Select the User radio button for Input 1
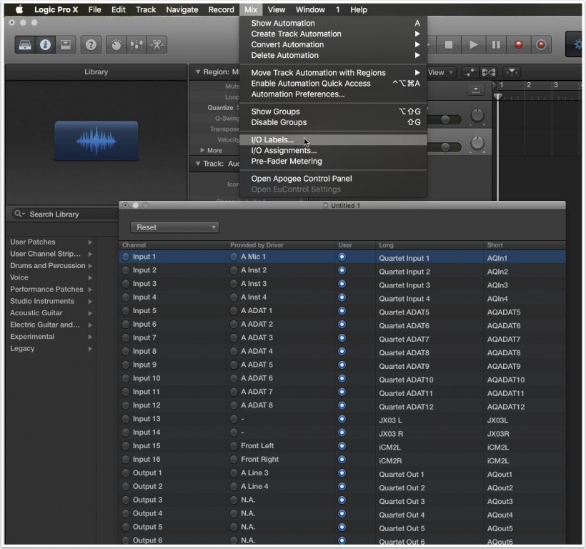The image size is (586, 549). point(342,257)
